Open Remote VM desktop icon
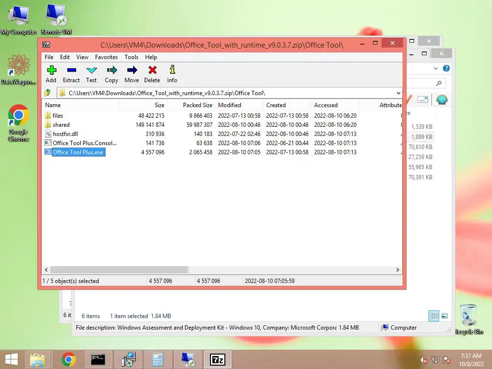Image resolution: width=492 pixels, height=369 pixels. pos(56,20)
